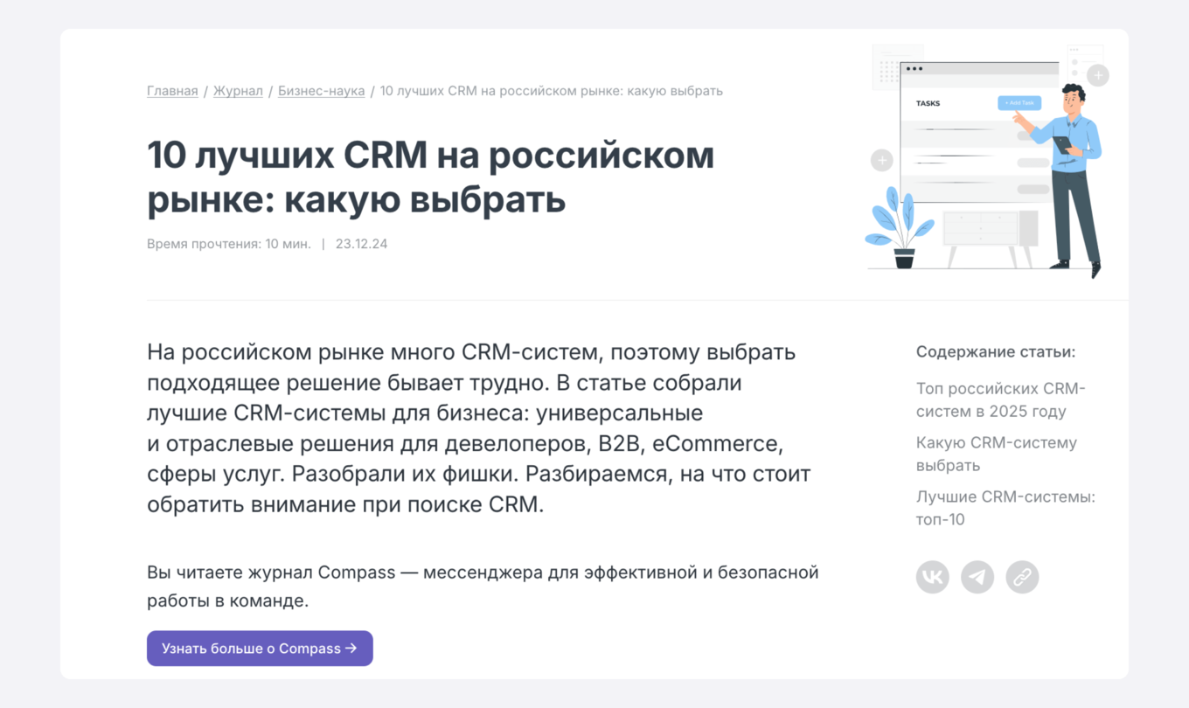Click the TASKS heading in the illustration
The height and width of the screenshot is (708, 1189).
pyautogui.click(x=928, y=102)
